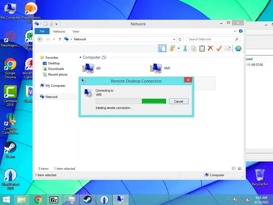Select the VM1 computer
Image resolution: width=273 pixels, height=205 pixels.
[160, 68]
